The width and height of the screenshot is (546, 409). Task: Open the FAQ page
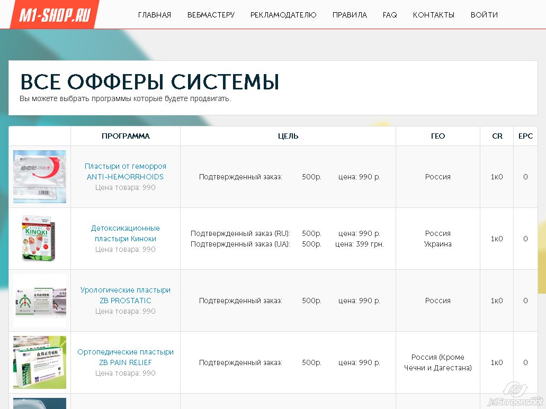tap(390, 15)
